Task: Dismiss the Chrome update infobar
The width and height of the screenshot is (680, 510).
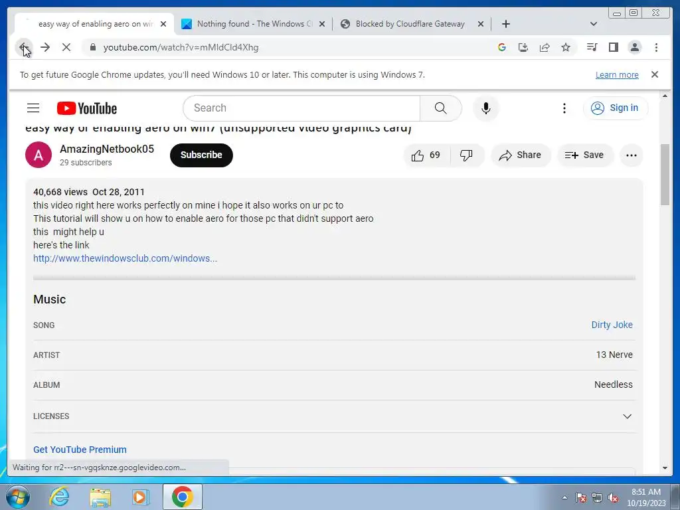Action: (655, 74)
